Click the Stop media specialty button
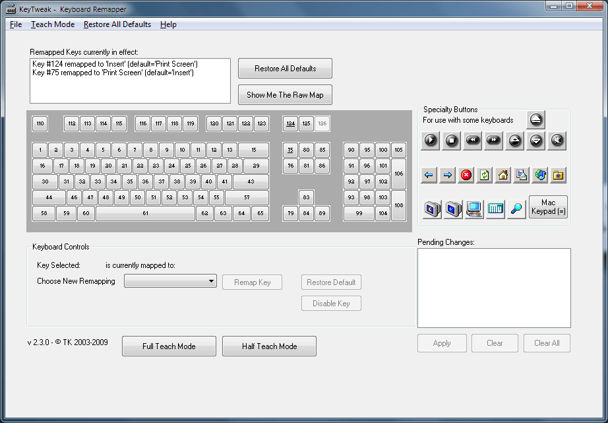The width and height of the screenshot is (608, 423). [451, 141]
